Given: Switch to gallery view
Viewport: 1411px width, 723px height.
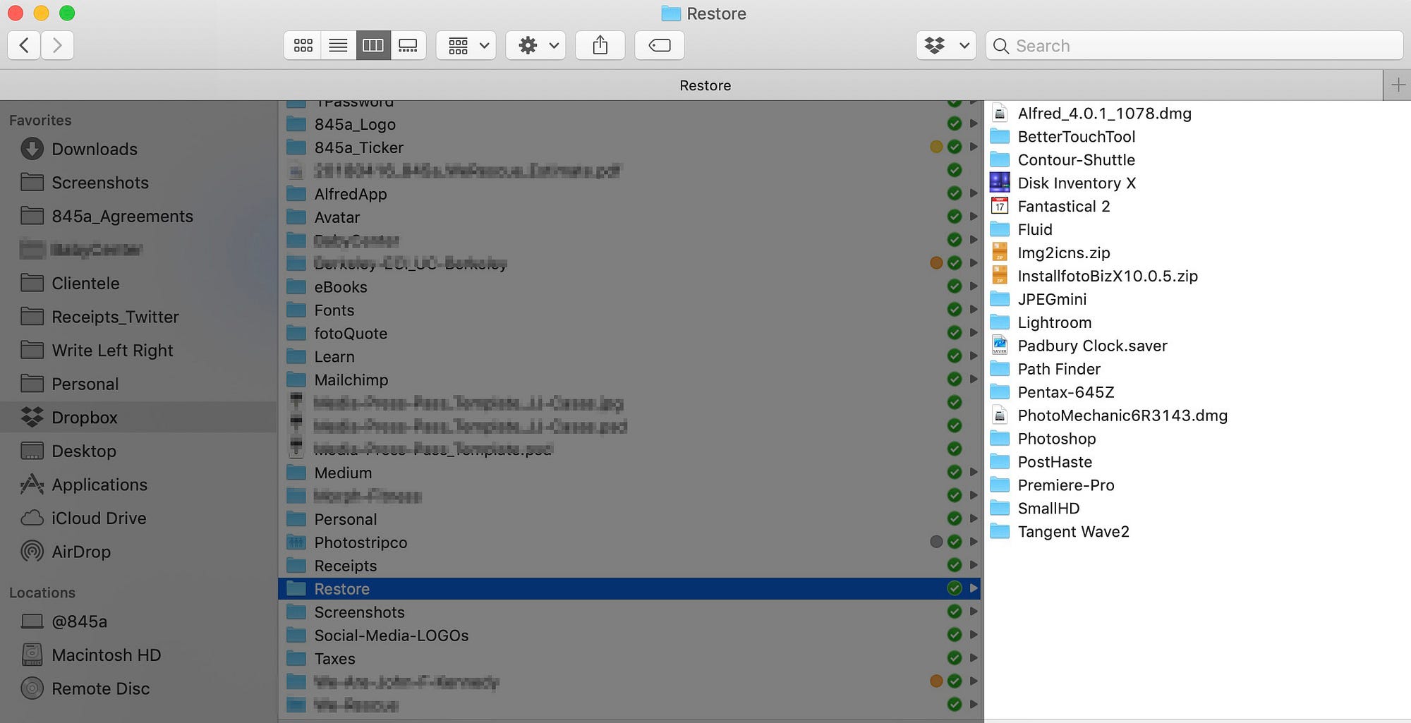Looking at the screenshot, I should [x=408, y=46].
